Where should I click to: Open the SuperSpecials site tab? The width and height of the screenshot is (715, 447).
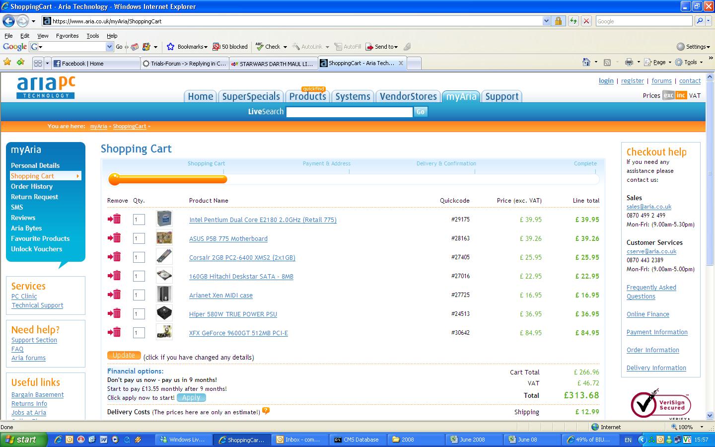[251, 96]
